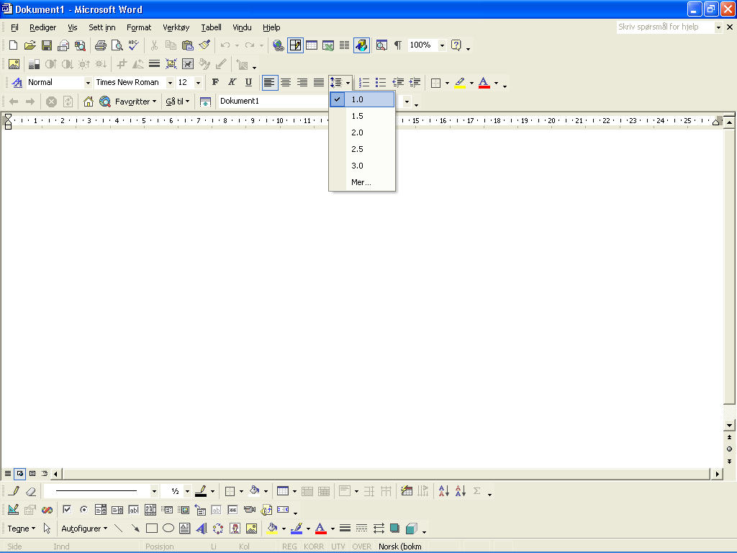Open Favoritter dropdown menu
The image size is (737, 553).
pyautogui.click(x=135, y=101)
